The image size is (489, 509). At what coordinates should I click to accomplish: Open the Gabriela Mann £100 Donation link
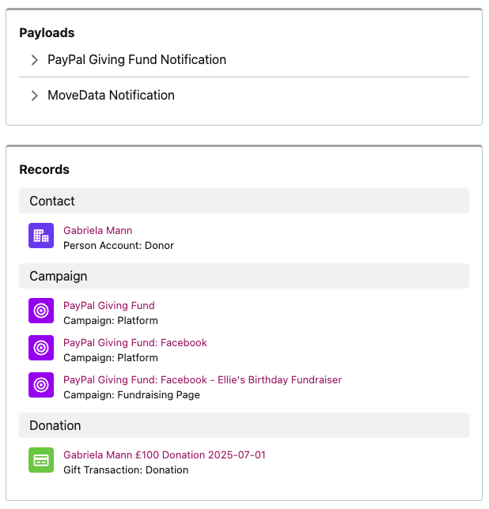(165, 454)
